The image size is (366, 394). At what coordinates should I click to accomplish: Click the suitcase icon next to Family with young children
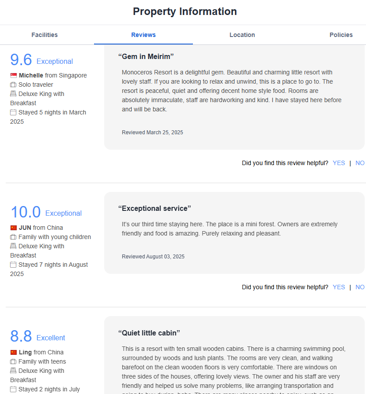[13, 237]
